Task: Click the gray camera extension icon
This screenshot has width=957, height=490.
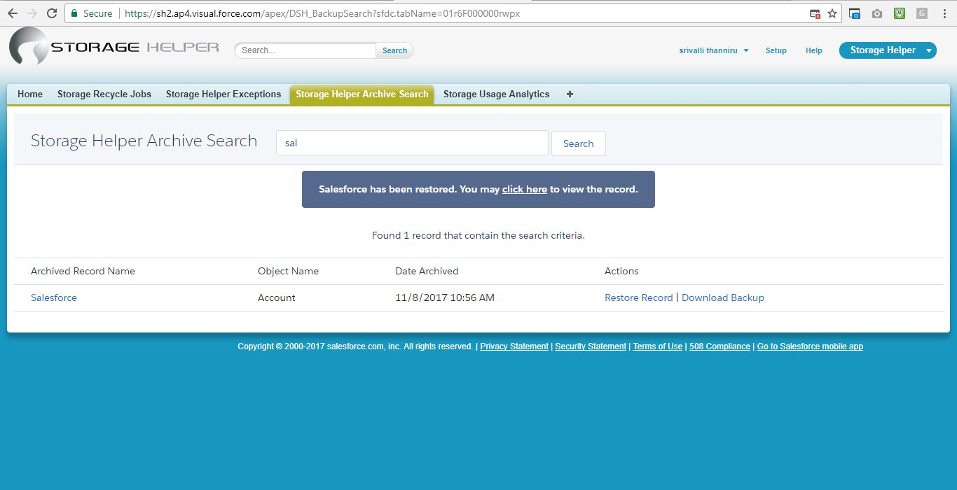Action: click(876, 13)
